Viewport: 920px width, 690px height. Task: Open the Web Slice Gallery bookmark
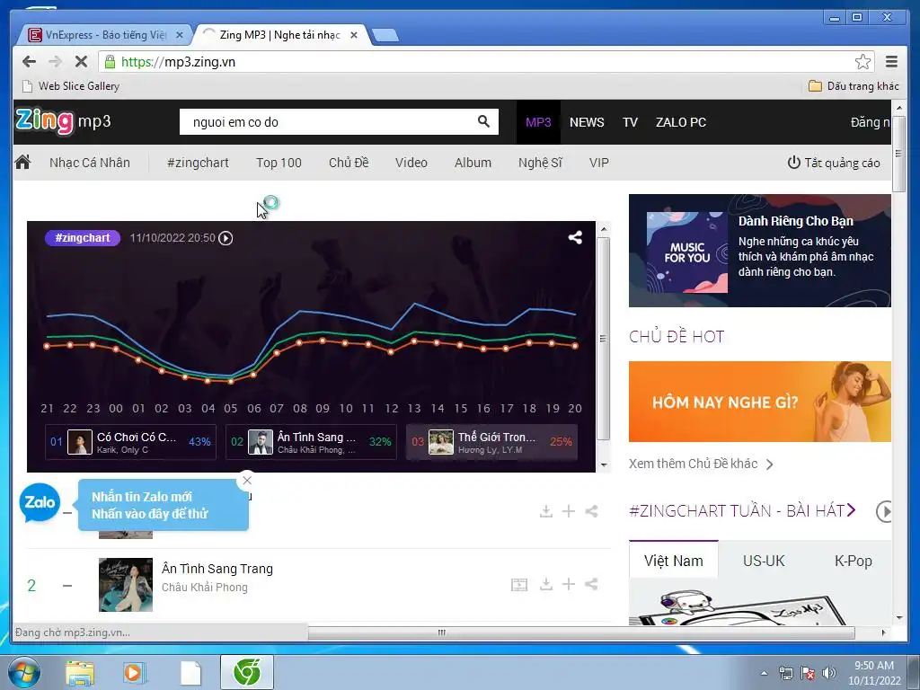[x=70, y=85]
